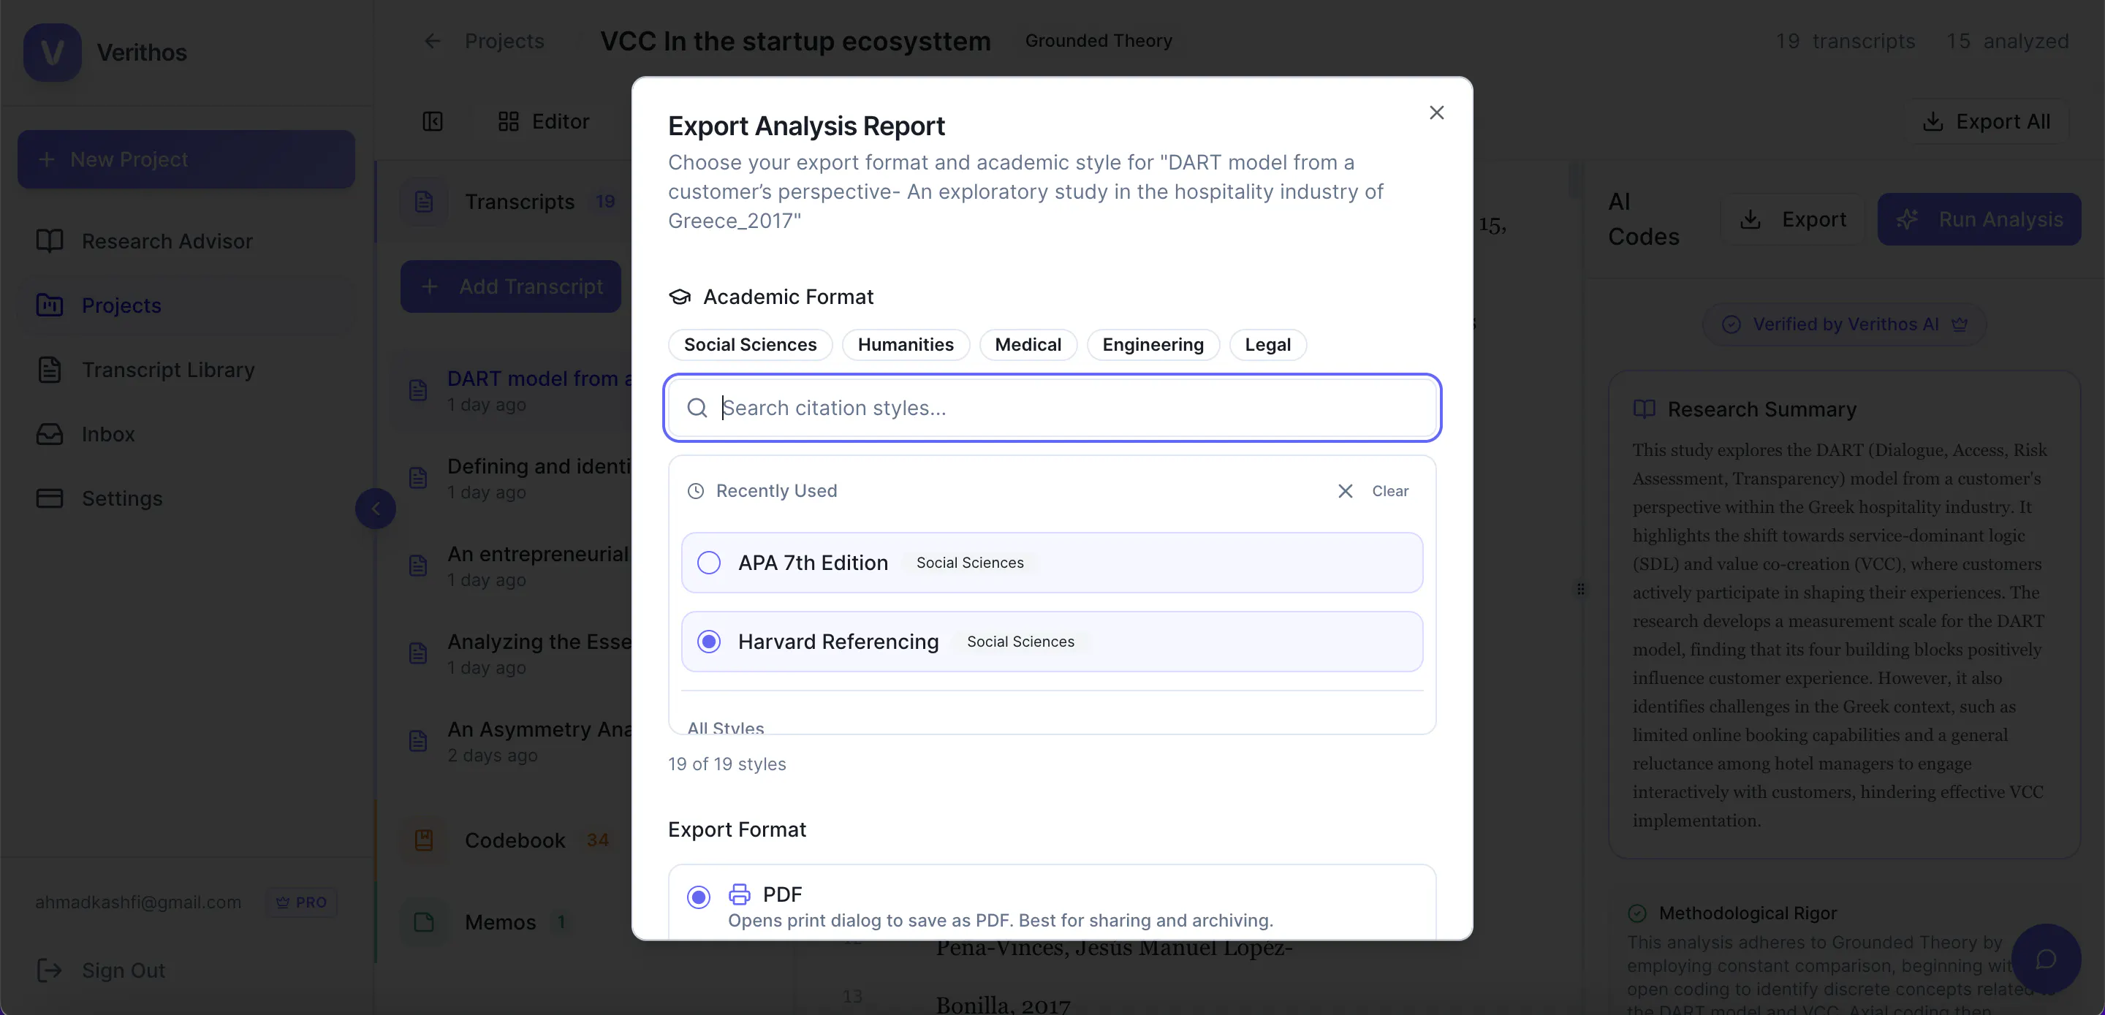
Task: Close the Export Analysis Report dialog
Action: (x=1436, y=113)
